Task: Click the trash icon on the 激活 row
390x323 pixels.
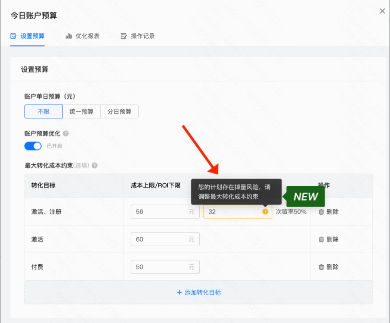Action: (320, 239)
